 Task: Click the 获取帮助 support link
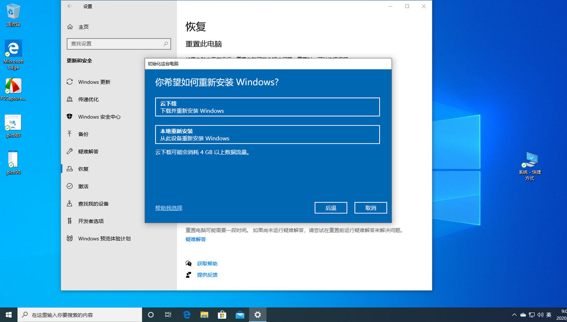coord(207,263)
